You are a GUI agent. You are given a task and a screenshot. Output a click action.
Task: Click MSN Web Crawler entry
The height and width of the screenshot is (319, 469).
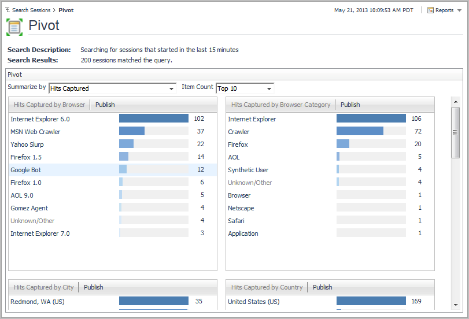pyautogui.click(x=35, y=132)
